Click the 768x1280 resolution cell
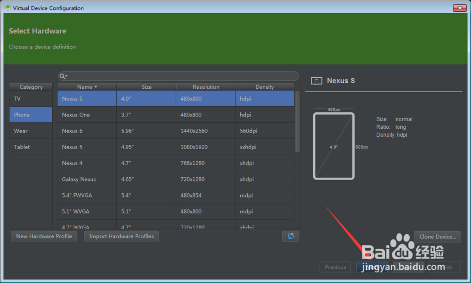Screen dimensions: 471x283 click(206, 163)
